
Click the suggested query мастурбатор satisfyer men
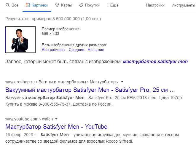click(155, 61)
